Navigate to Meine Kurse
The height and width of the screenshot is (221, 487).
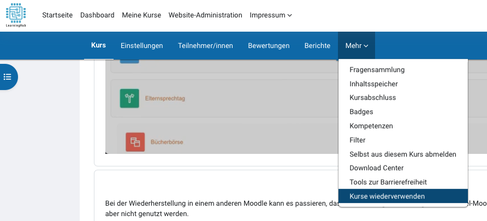(141, 15)
